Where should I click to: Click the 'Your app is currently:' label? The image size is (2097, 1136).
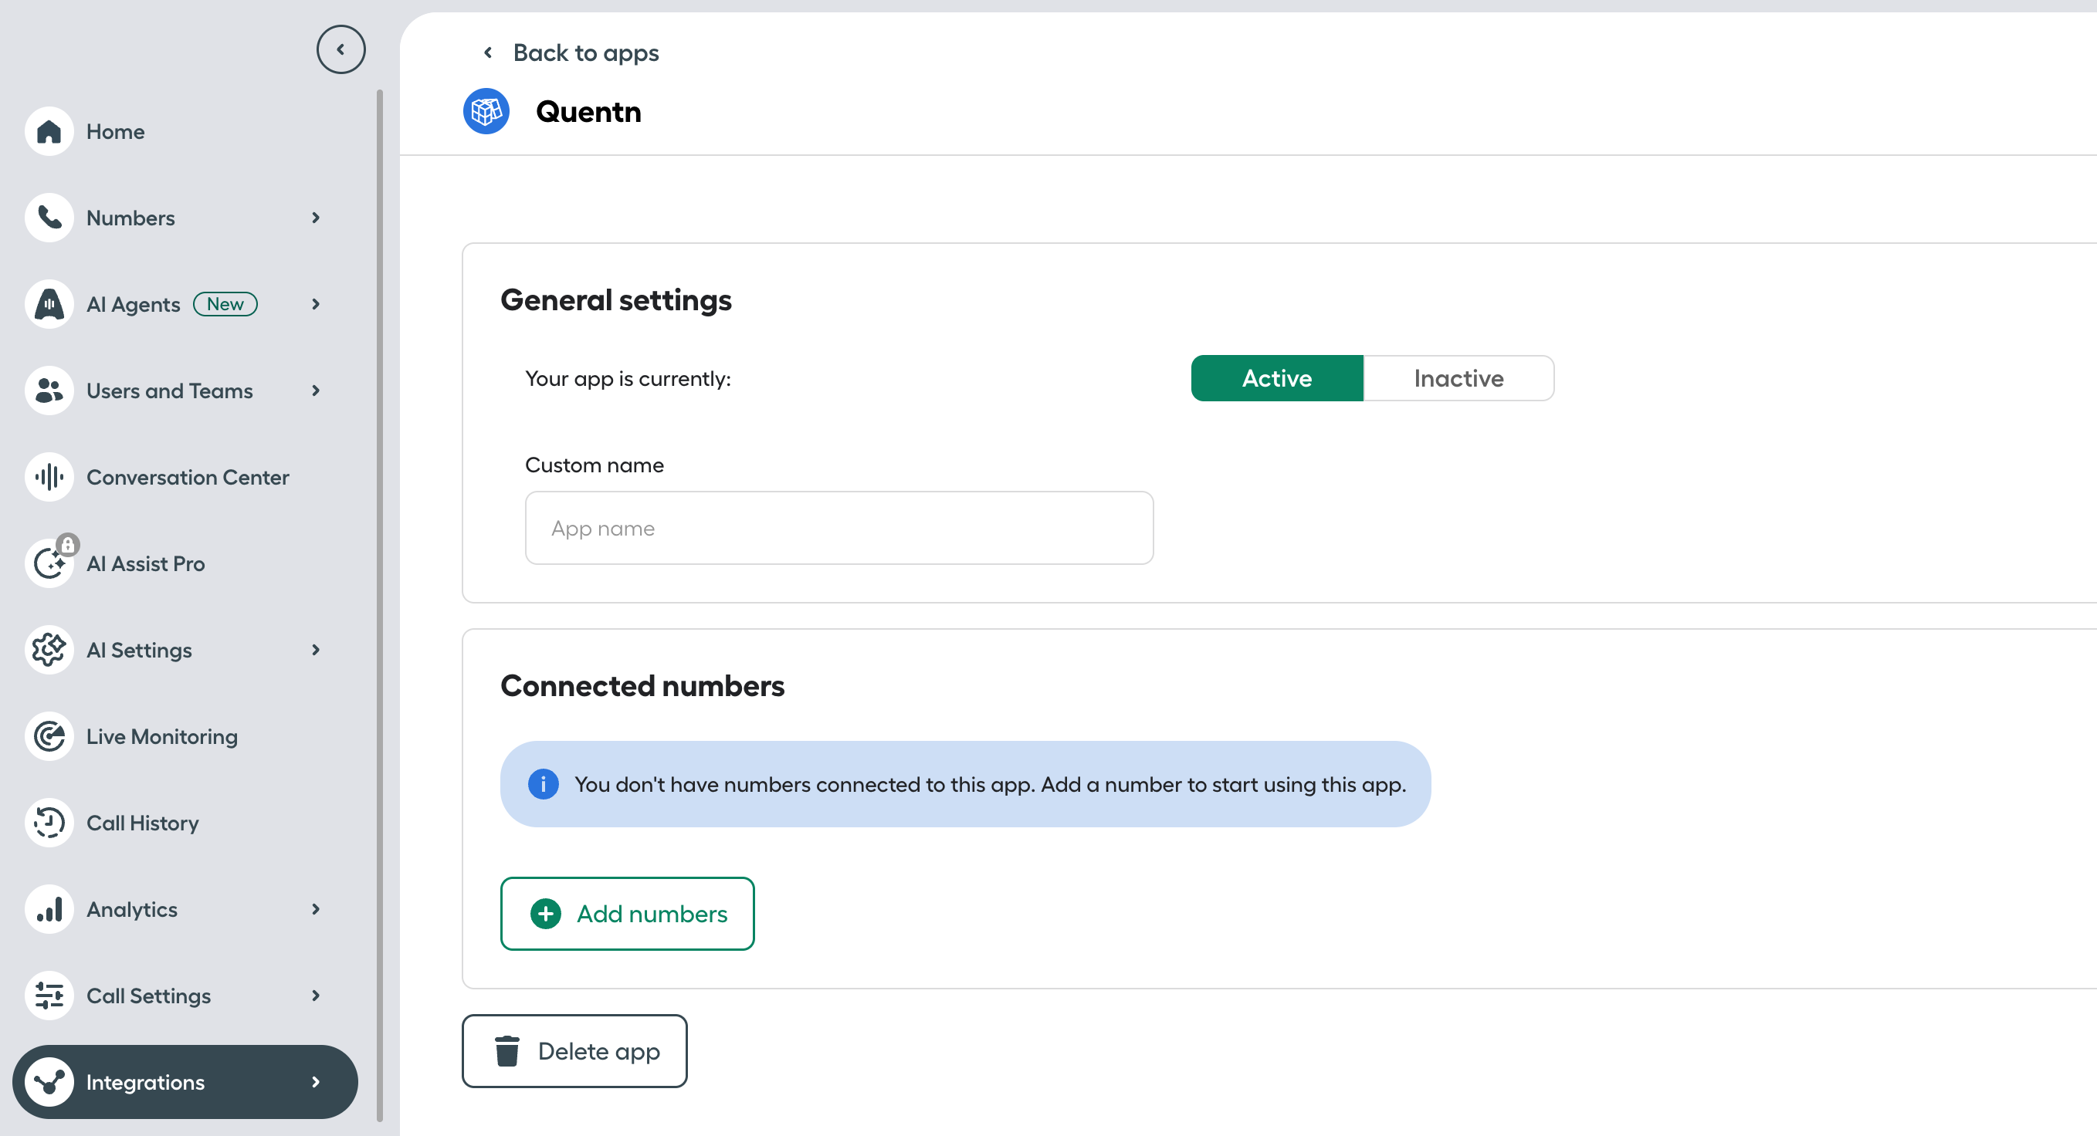(x=628, y=378)
